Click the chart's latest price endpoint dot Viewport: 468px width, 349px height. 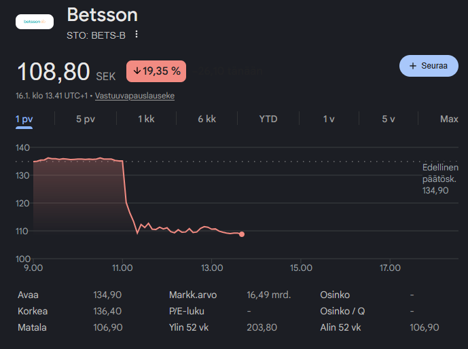242,234
